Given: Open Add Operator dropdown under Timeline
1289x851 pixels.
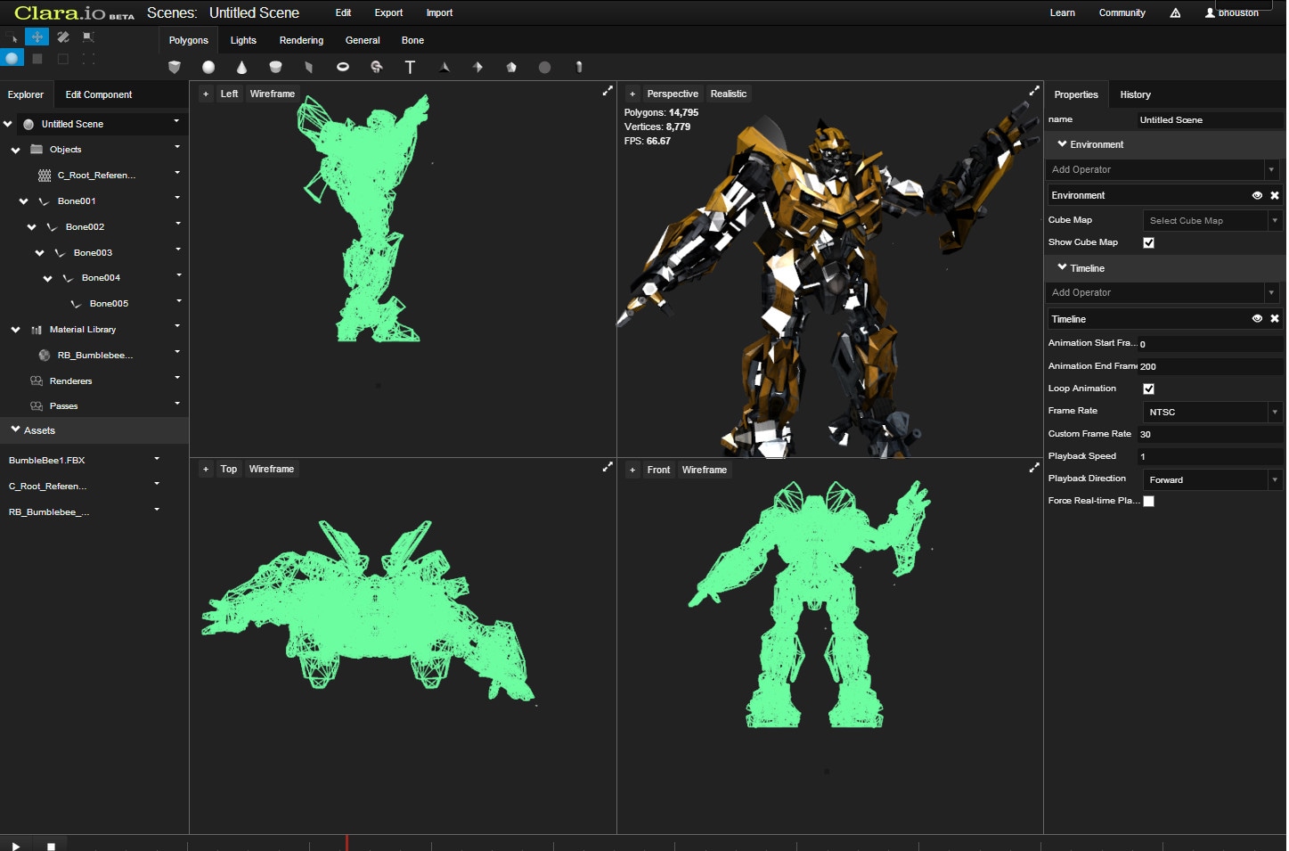Looking at the screenshot, I should click(x=1163, y=292).
